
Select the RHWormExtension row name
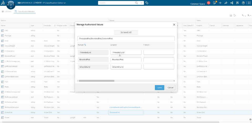click(x=12, y=107)
